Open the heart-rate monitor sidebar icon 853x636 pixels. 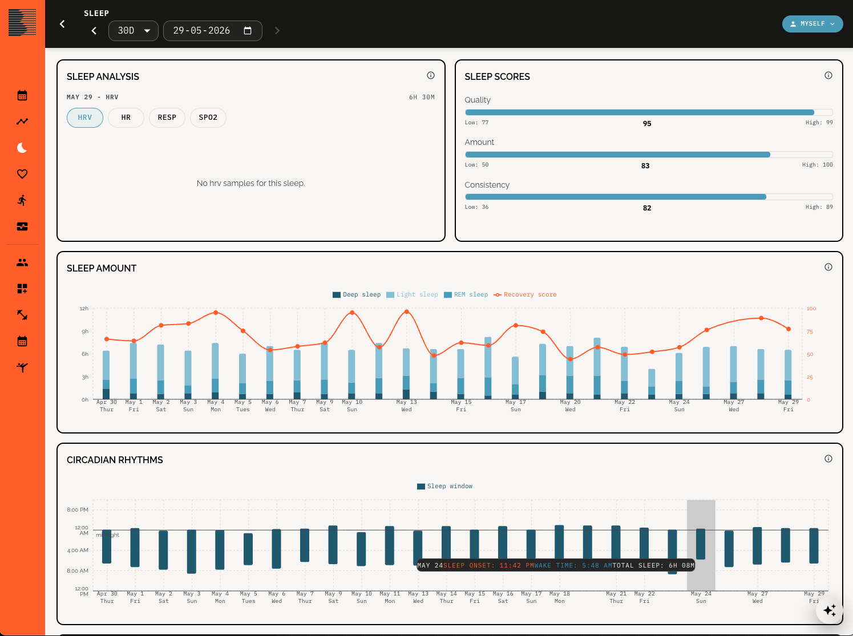pyautogui.click(x=22, y=226)
